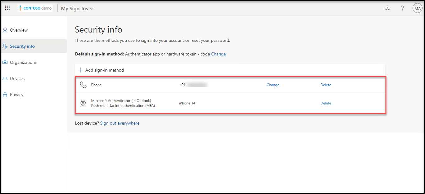Delete the Microsoft Authenticator method

click(x=326, y=103)
